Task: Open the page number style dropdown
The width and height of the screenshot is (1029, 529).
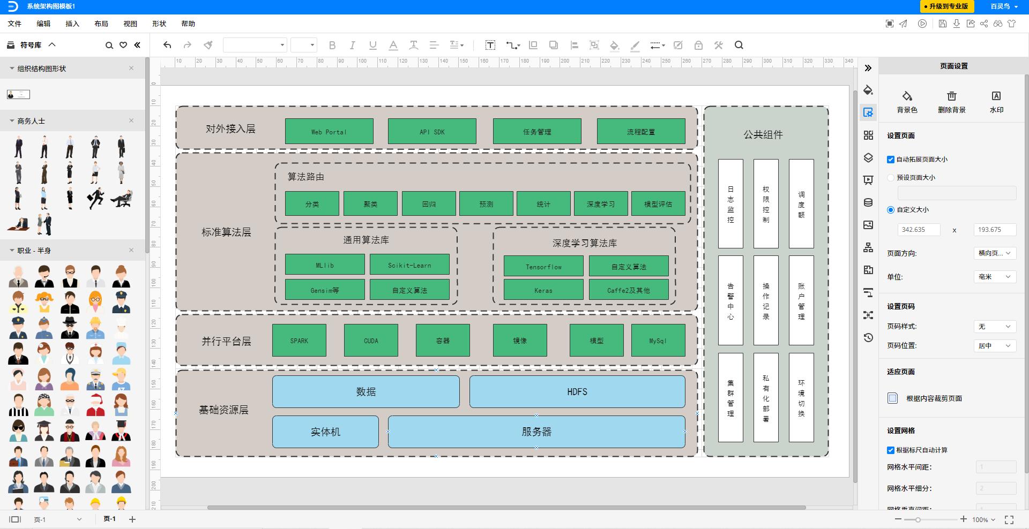Action: pyautogui.click(x=994, y=326)
